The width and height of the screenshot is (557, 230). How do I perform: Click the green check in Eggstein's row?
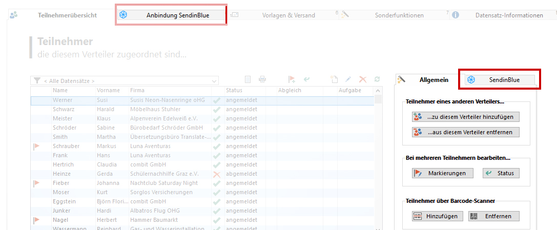tap(217, 202)
